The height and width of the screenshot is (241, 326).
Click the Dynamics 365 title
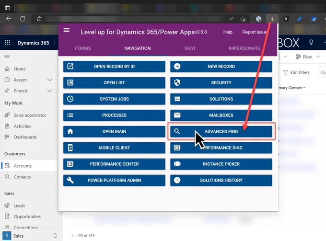pos(33,43)
